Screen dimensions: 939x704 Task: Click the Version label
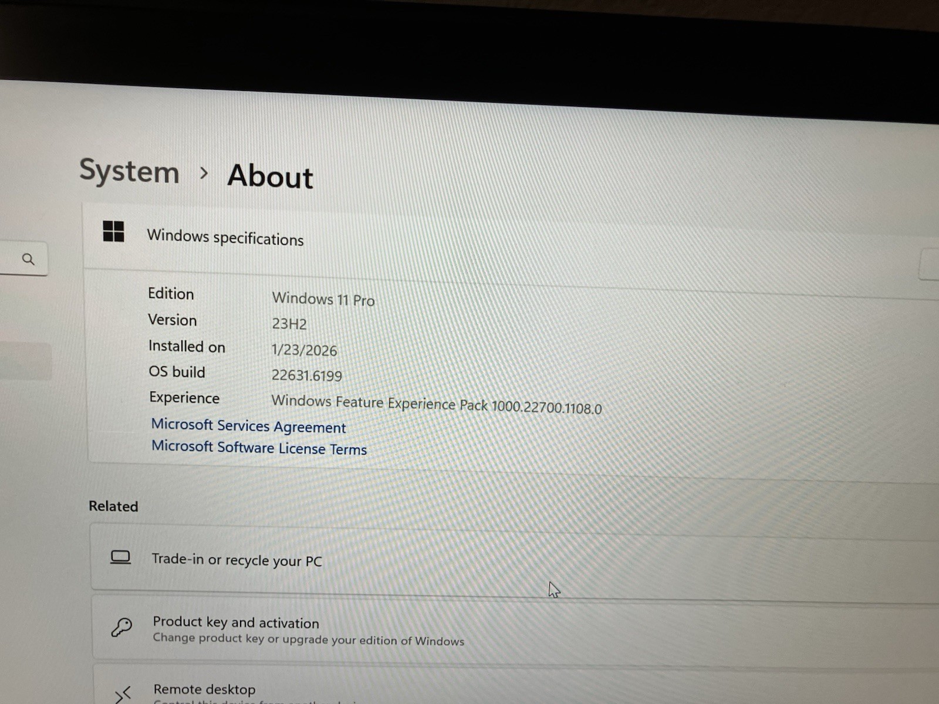pyautogui.click(x=173, y=320)
